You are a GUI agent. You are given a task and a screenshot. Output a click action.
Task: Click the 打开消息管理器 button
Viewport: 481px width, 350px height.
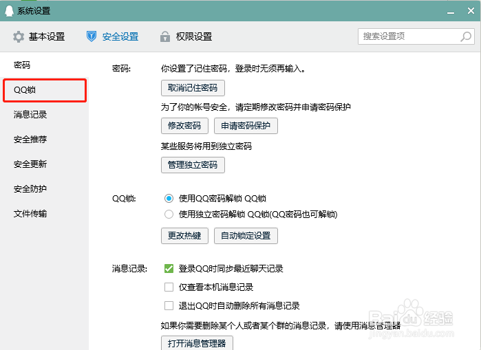(x=197, y=343)
